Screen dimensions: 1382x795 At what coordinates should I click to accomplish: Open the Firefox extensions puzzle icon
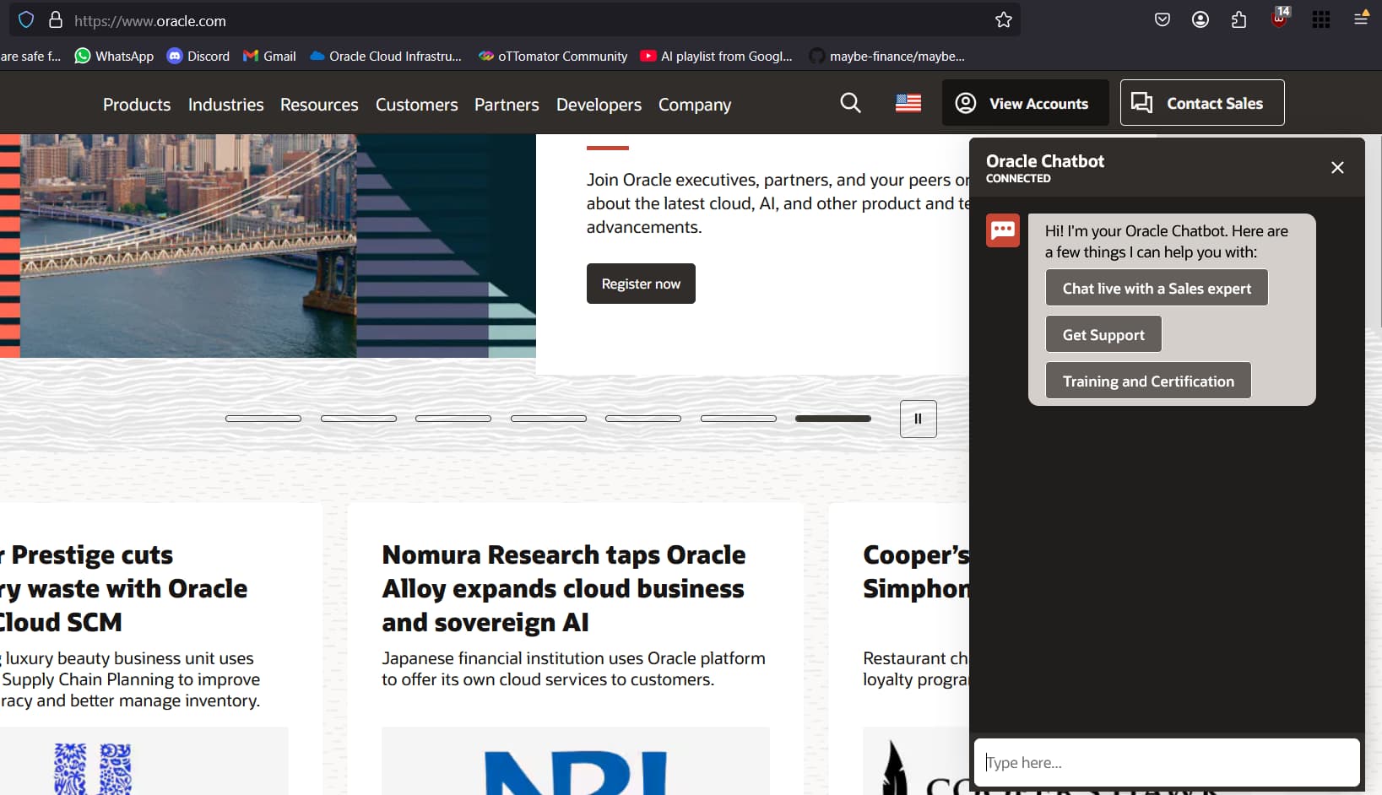(x=1238, y=20)
